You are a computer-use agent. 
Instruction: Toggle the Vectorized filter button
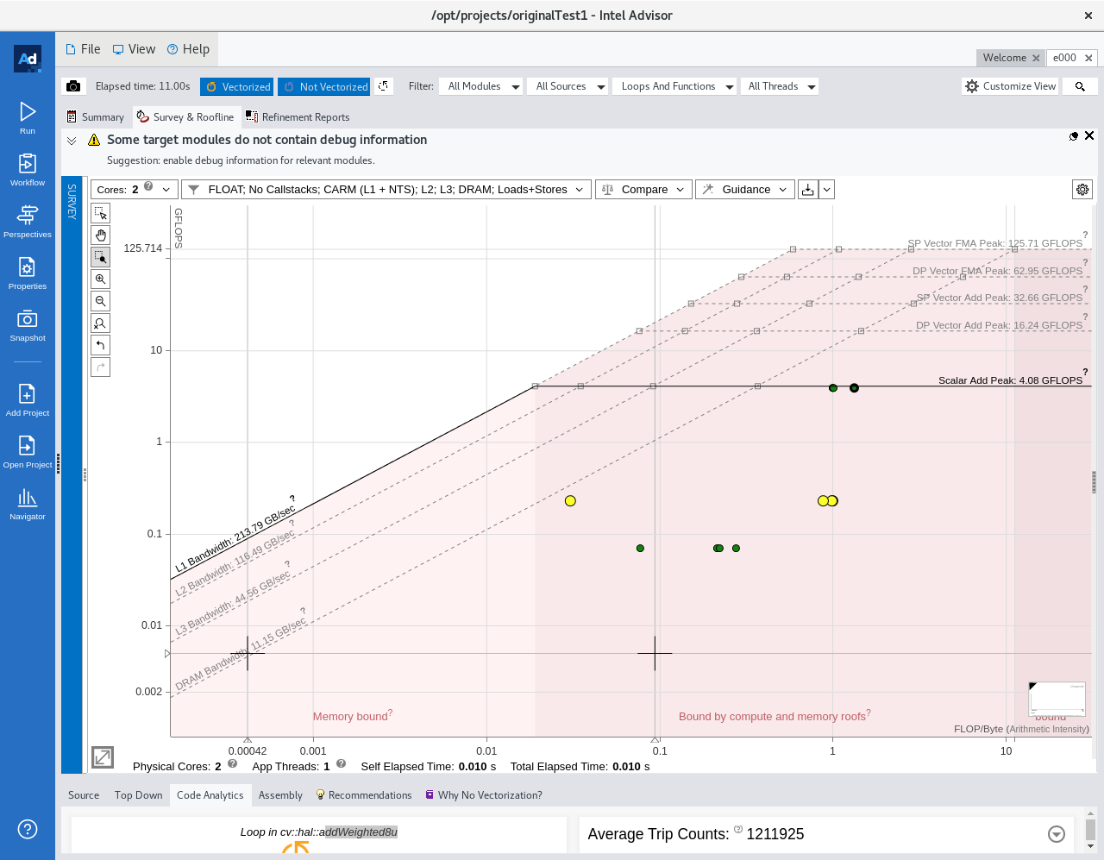(237, 86)
